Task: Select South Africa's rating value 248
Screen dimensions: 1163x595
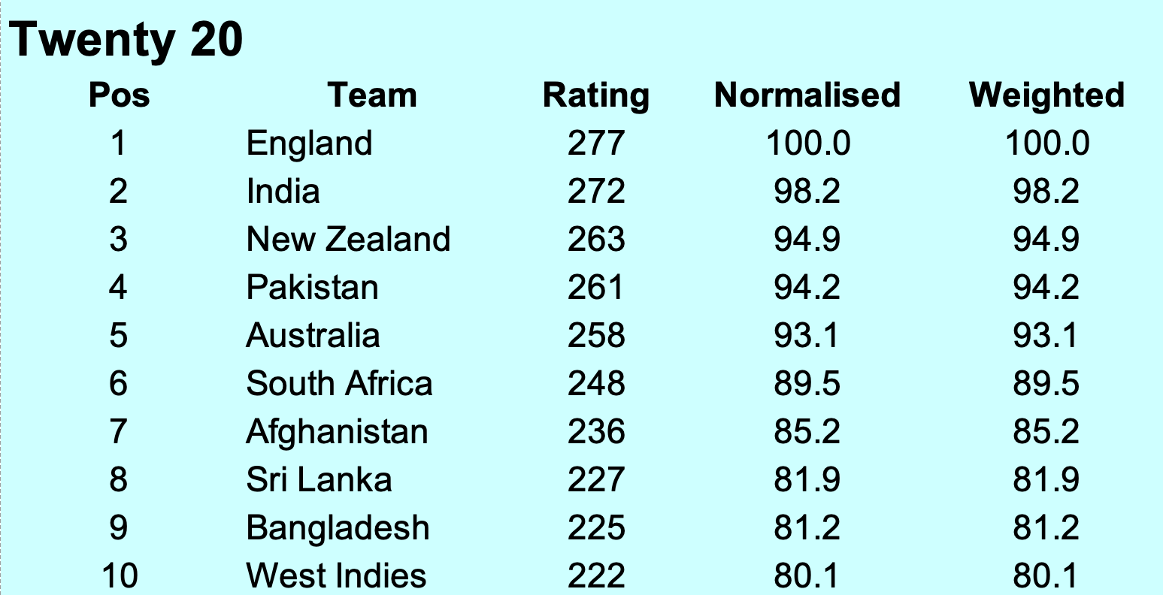Action: pos(596,383)
